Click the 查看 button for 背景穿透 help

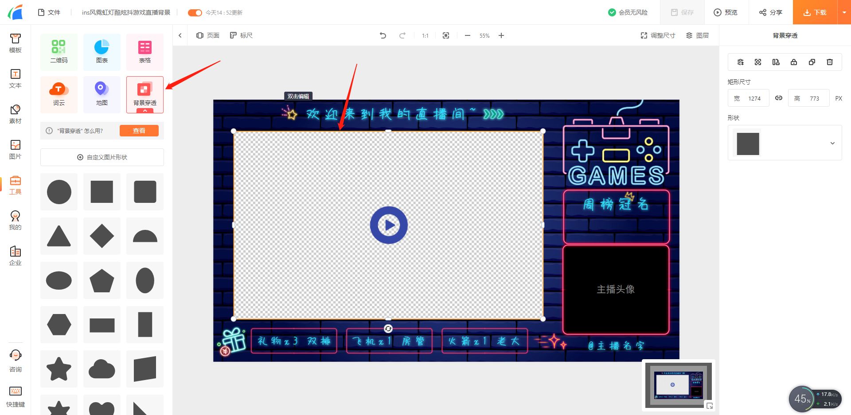point(139,131)
